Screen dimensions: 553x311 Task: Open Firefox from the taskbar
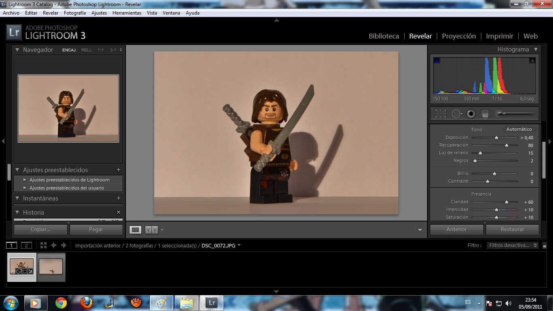[x=86, y=303]
